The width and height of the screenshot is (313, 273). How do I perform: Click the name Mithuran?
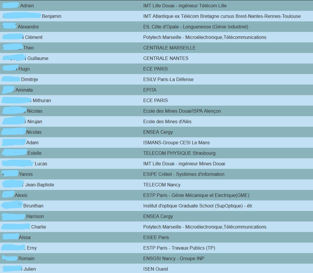[42, 101]
